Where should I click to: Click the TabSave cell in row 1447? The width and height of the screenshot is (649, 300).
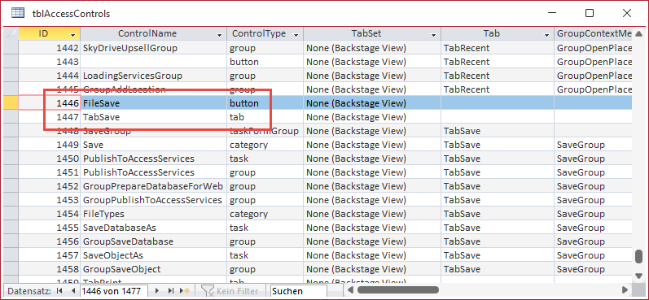(x=154, y=117)
